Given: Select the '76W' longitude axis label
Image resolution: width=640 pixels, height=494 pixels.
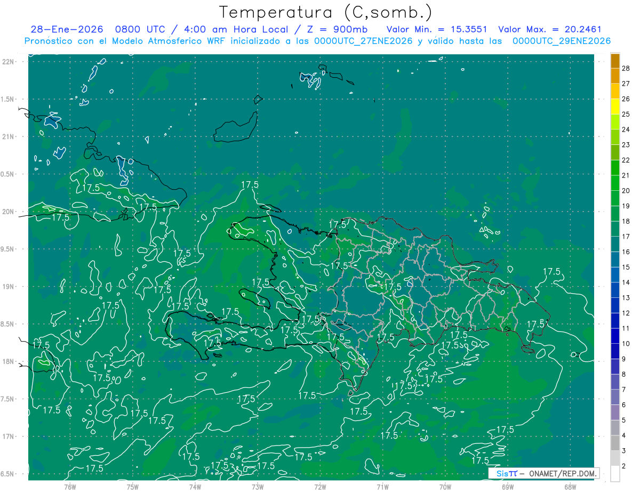Looking at the screenshot, I should tap(70, 487).
